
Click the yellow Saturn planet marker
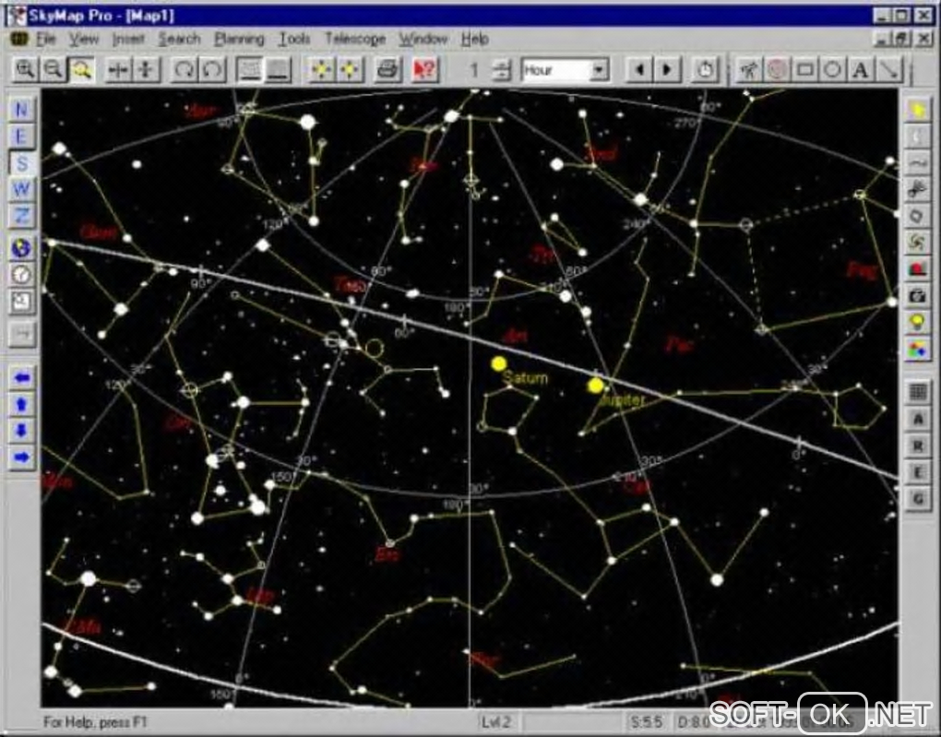(499, 363)
